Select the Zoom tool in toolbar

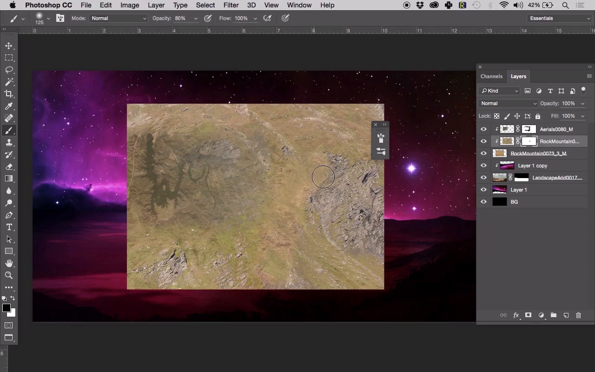tap(9, 275)
